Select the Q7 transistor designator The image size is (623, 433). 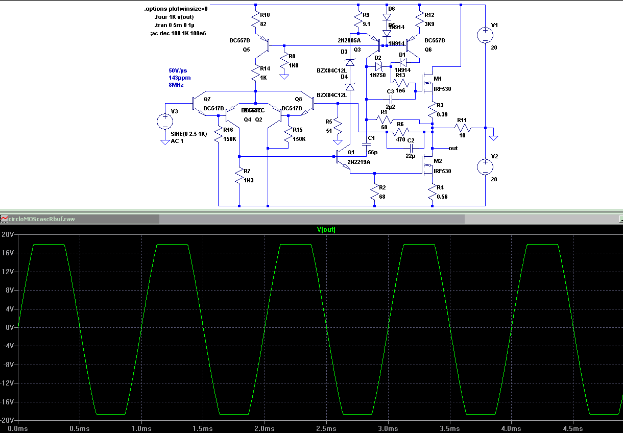[206, 99]
